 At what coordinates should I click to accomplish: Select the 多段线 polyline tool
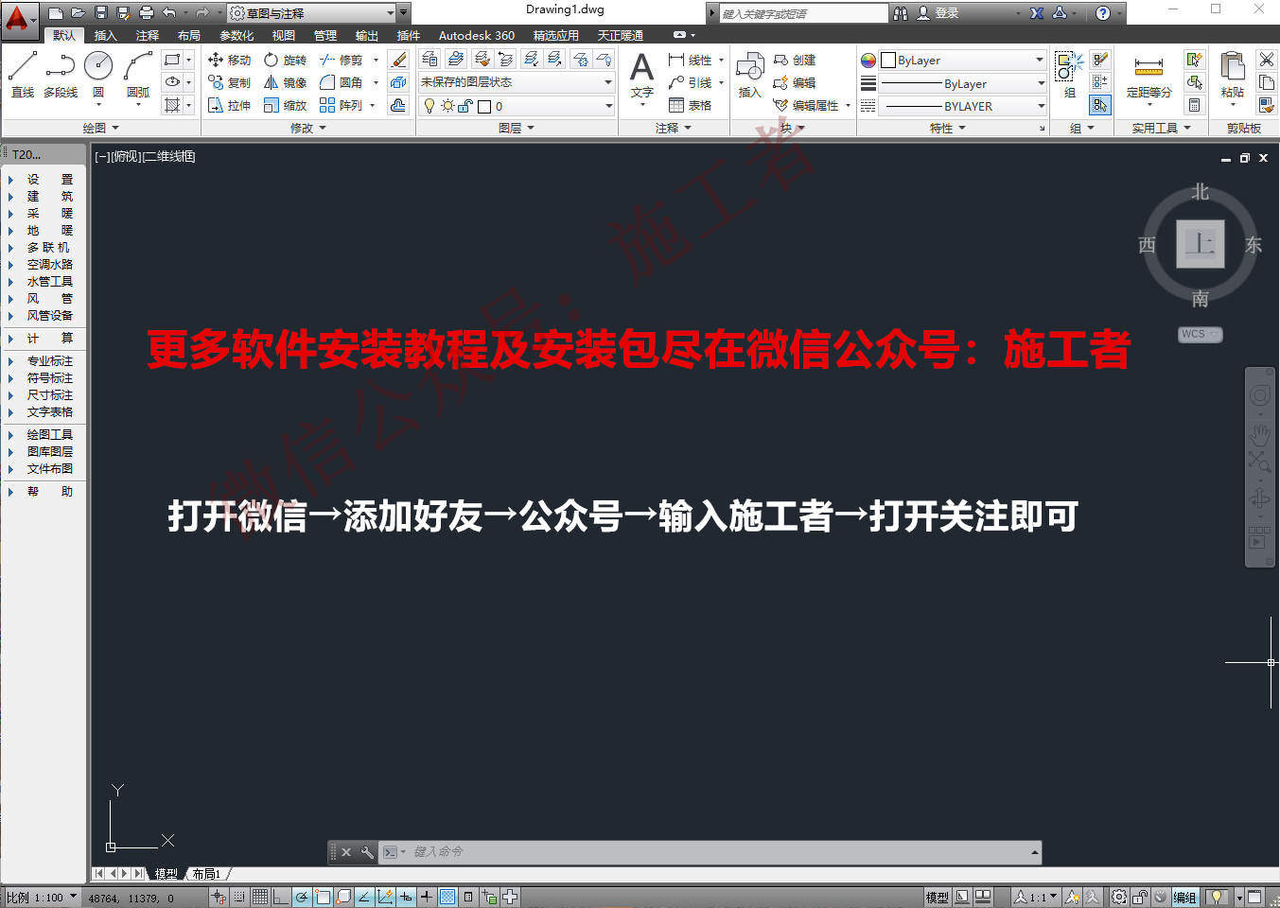click(x=61, y=74)
